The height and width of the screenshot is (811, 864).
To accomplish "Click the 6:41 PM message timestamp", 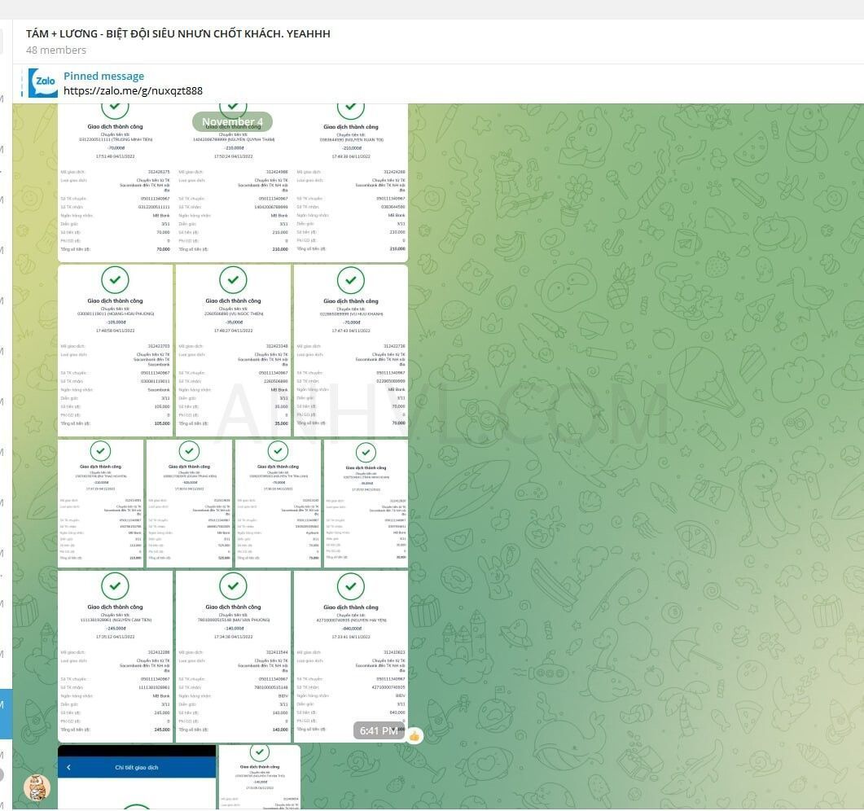I will (x=378, y=731).
